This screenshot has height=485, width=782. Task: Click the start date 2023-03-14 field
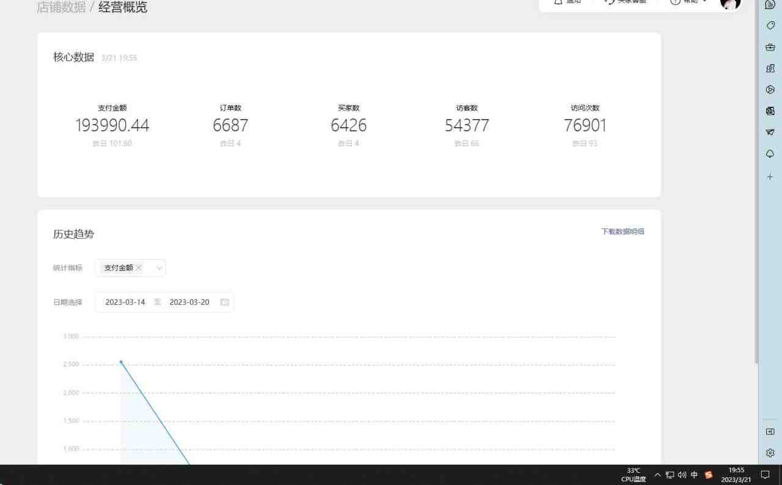point(125,302)
